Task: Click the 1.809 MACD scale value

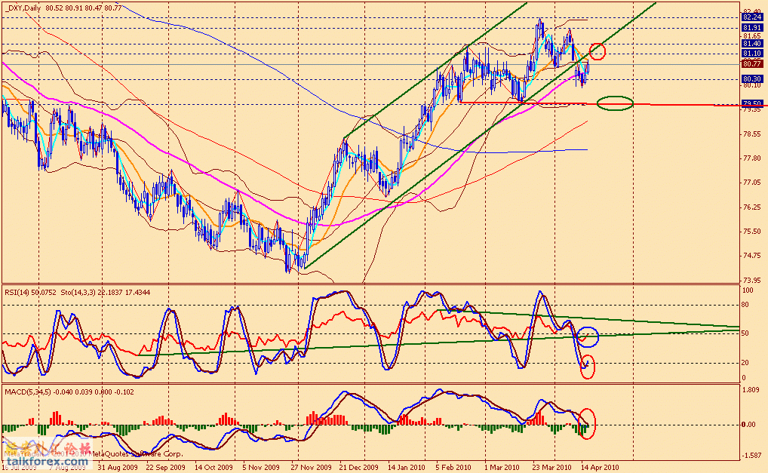Action: coord(751,390)
